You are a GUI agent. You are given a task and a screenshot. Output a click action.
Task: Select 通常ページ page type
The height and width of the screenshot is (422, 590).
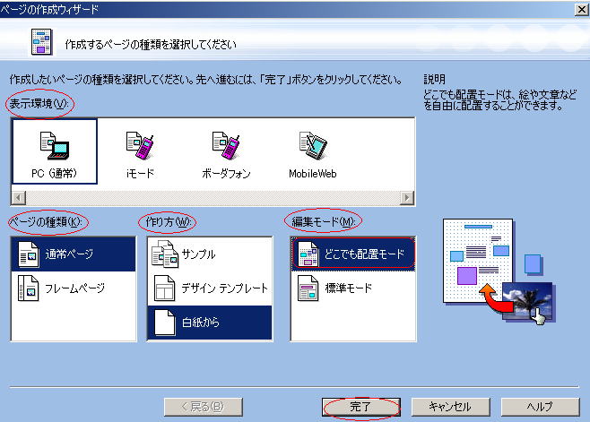coord(68,254)
